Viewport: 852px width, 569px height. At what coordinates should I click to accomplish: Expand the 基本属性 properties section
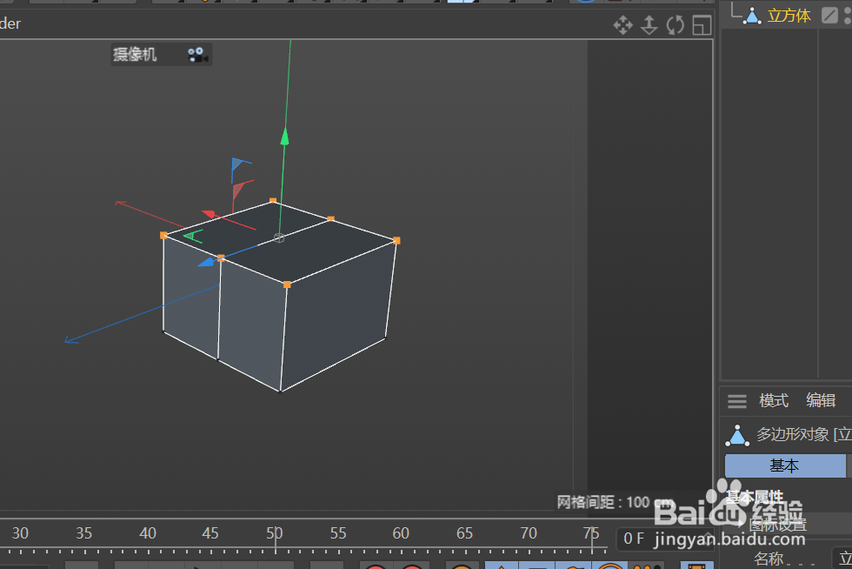pos(756,496)
